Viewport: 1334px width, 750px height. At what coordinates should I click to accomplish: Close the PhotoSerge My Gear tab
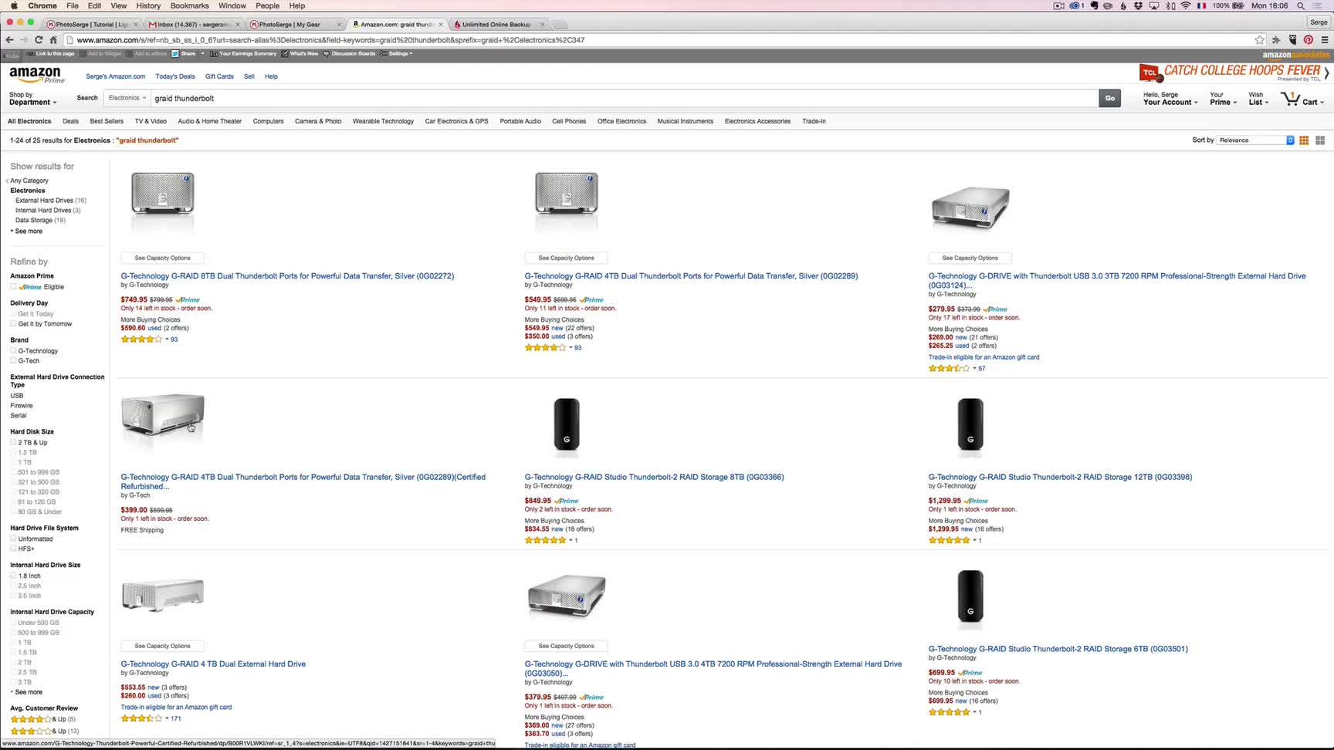click(339, 25)
